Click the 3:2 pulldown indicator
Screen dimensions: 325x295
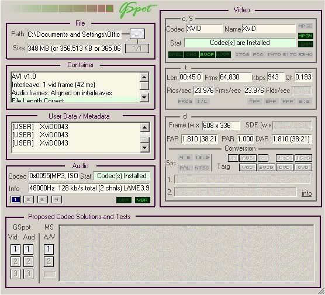tap(305, 101)
